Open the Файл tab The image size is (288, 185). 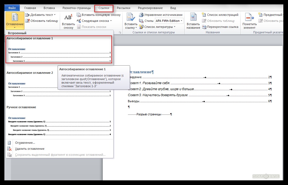click(x=12, y=8)
